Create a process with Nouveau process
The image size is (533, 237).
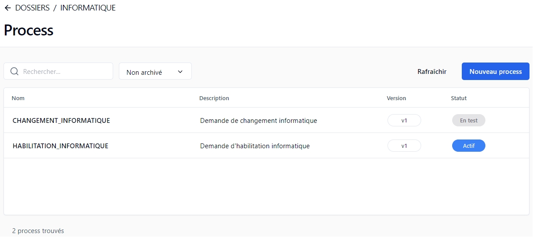click(x=495, y=71)
